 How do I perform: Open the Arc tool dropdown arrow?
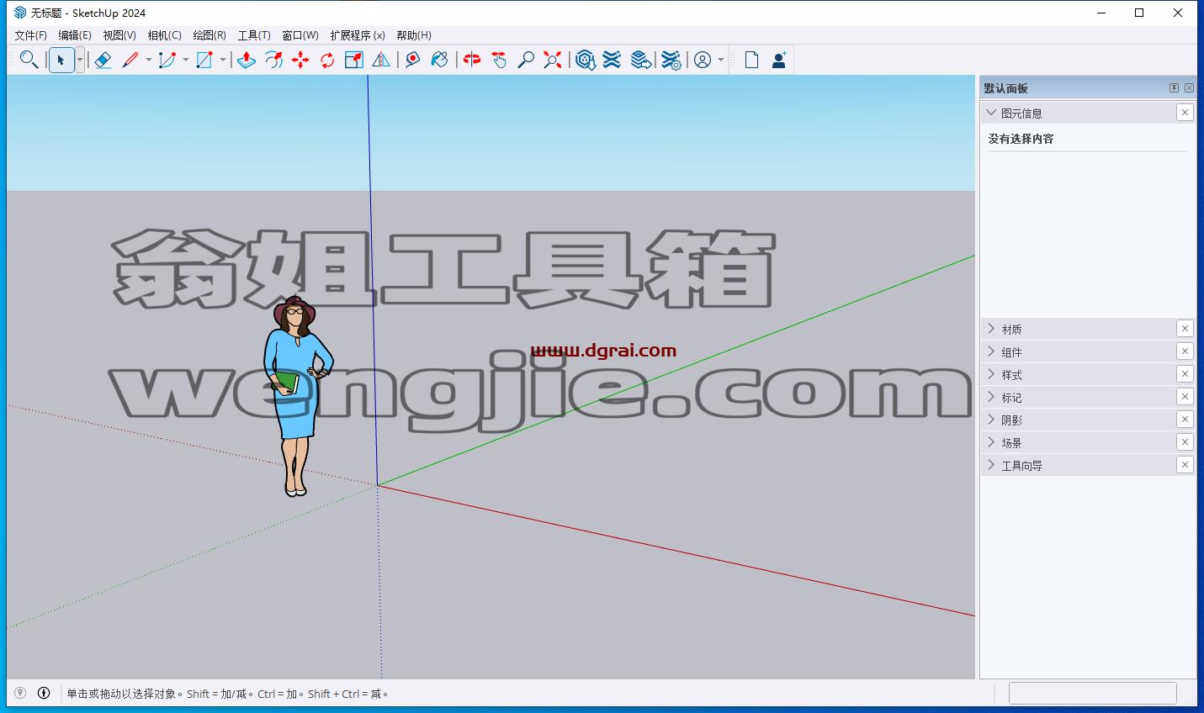click(186, 60)
